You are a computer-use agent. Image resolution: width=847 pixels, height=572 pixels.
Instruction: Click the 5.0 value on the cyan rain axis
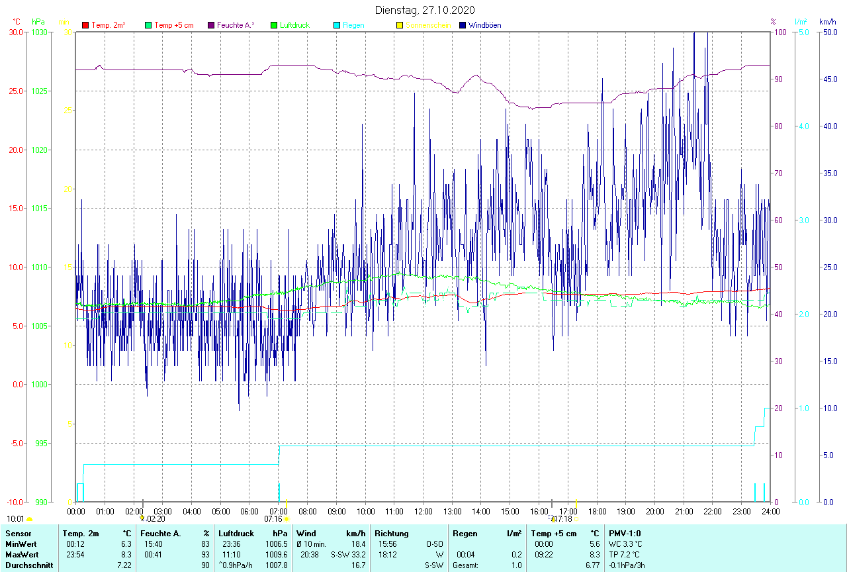(803, 32)
